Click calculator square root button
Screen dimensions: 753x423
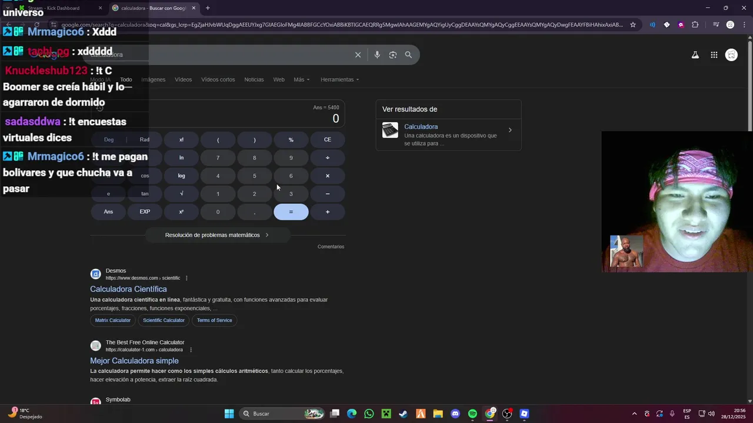tap(181, 194)
